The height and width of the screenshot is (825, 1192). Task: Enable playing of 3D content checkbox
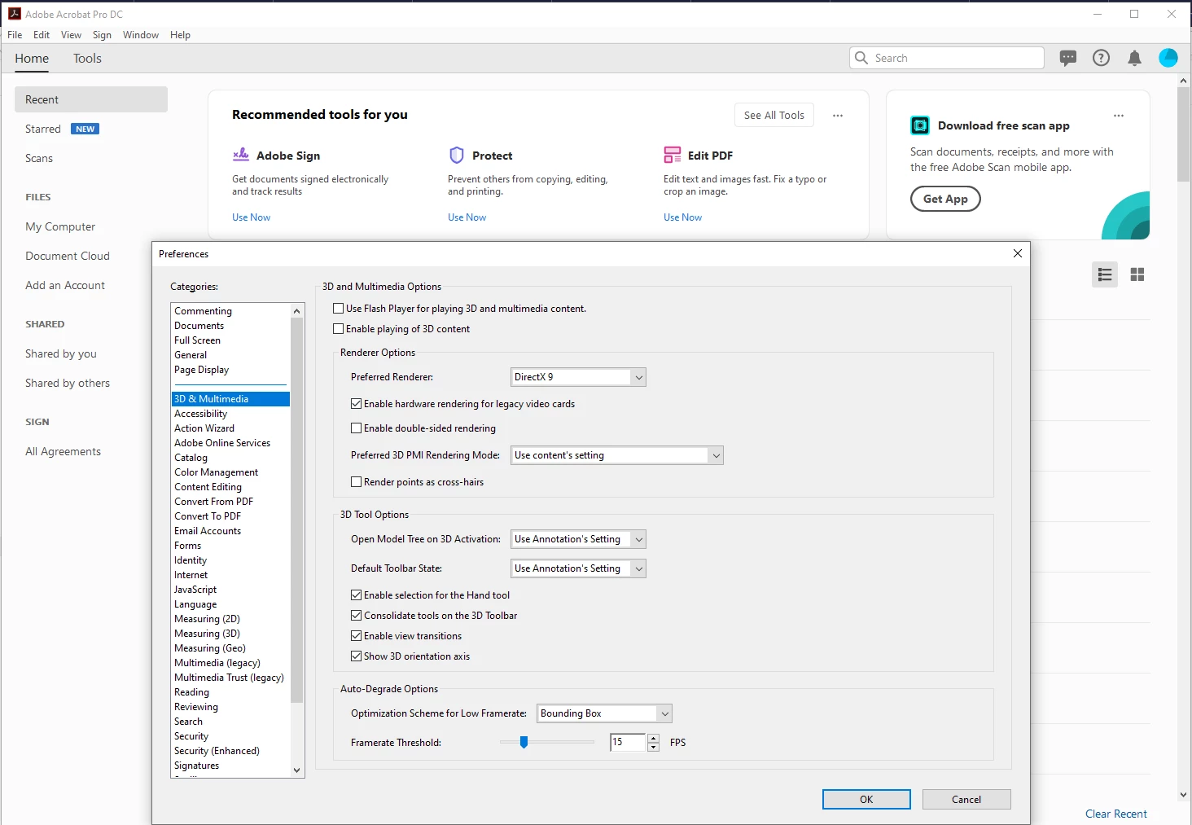click(x=339, y=329)
